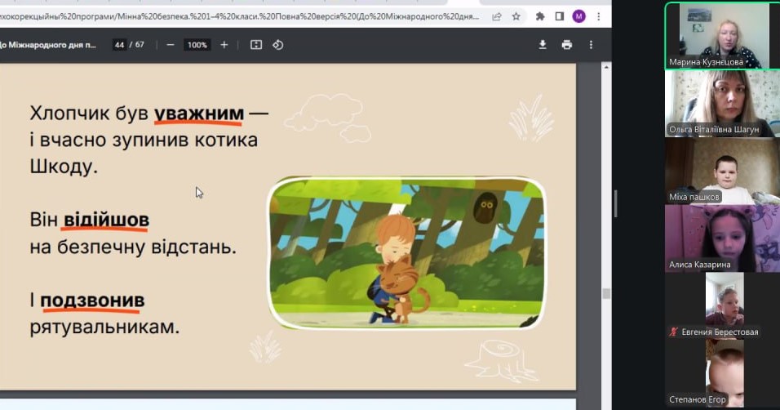The height and width of the screenshot is (410, 780).
Task: Click the 100% zoom level field
Action: 197,45
